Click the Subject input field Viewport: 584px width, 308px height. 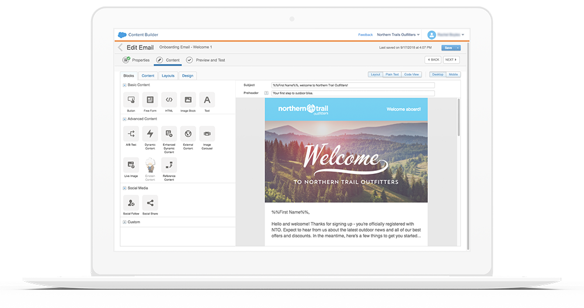[x=353, y=85]
